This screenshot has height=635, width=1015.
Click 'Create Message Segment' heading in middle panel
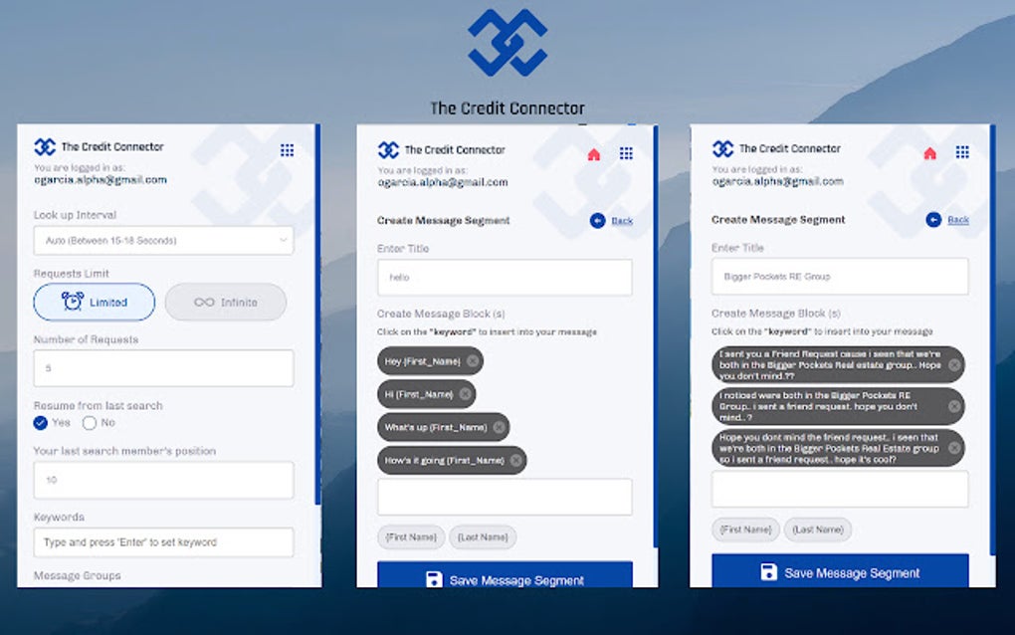(x=444, y=221)
